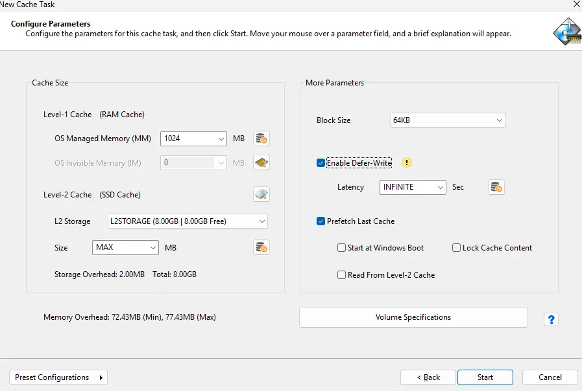The image size is (582, 391).
Task: Check Lock Cache Content
Action: pyautogui.click(x=457, y=248)
